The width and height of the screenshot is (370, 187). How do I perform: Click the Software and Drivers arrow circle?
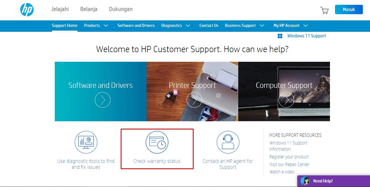coord(103,100)
